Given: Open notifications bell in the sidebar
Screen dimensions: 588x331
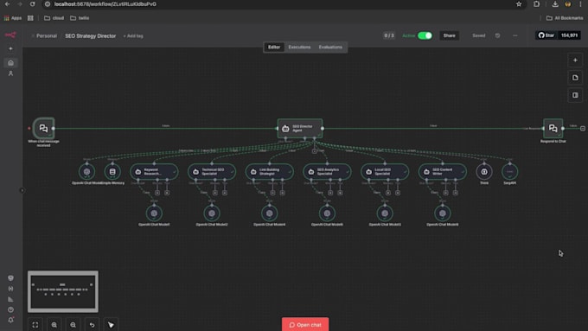Looking at the screenshot, I should [x=10, y=320].
